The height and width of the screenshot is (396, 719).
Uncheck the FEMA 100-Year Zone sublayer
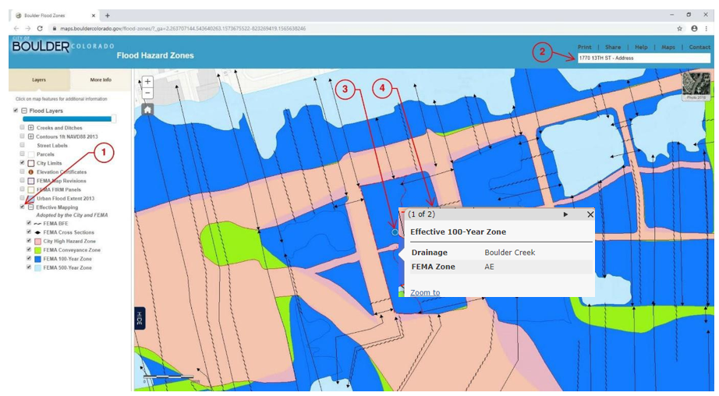click(29, 258)
